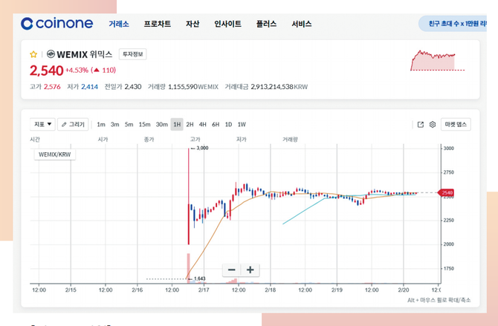
Task: Click the Coinone logo
Action: pyautogui.click(x=57, y=24)
